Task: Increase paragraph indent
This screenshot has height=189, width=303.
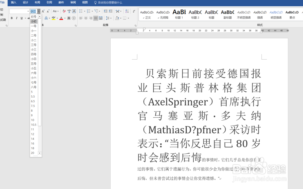Action: pos(111,11)
